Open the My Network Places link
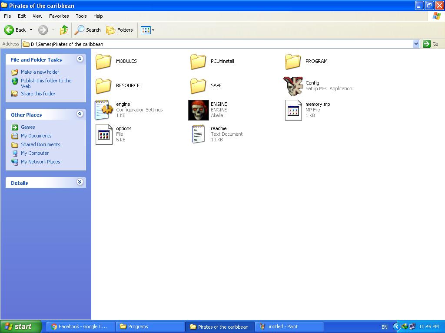This screenshot has width=445, height=333. coord(40,162)
